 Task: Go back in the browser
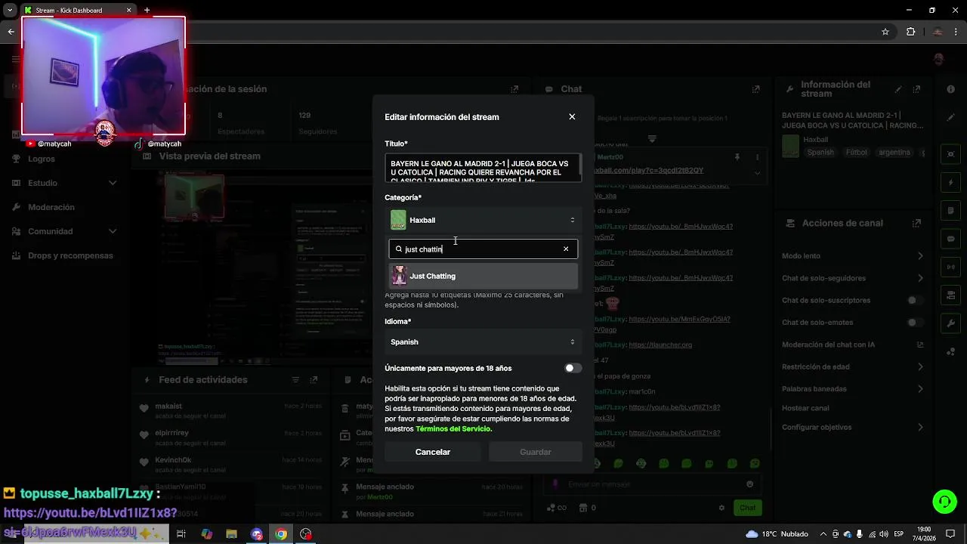click(x=11, y=32)
